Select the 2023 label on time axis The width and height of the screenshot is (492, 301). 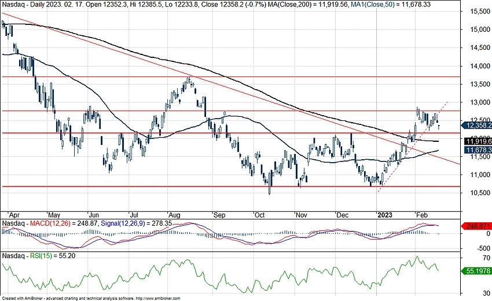tap(385, 215)
